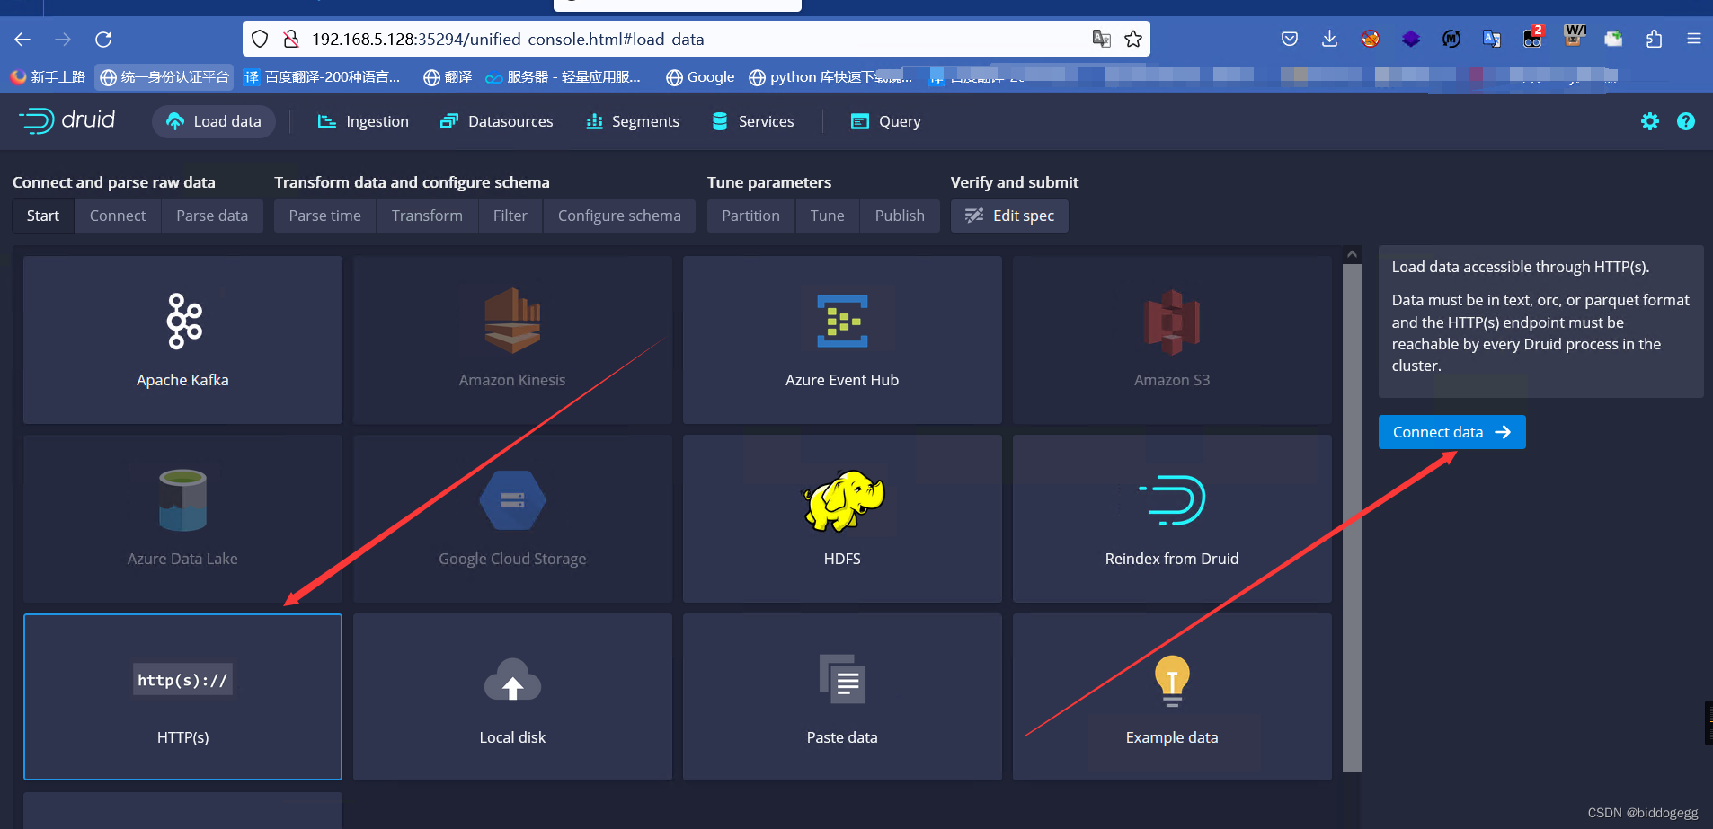Click the source list scrollbar
Viewport: 1713px width, 829px height.
pos(1352,516)
